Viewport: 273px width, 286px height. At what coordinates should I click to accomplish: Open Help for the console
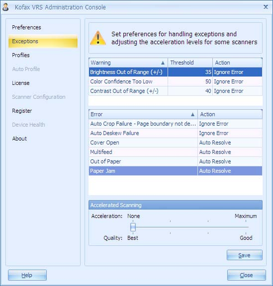(27, 275)
